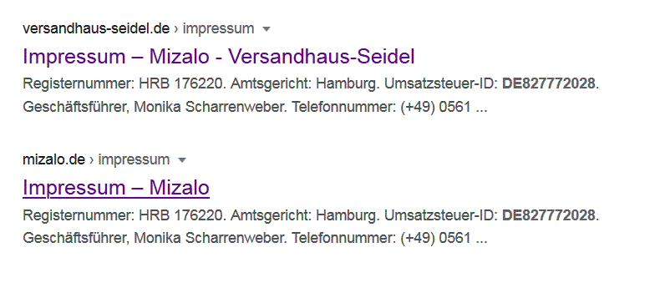The height and width of the screenshot is (303, 660).
Task: Click bold DE827772028 in first result
Action: pyautogui.click(x=549, y=83)
